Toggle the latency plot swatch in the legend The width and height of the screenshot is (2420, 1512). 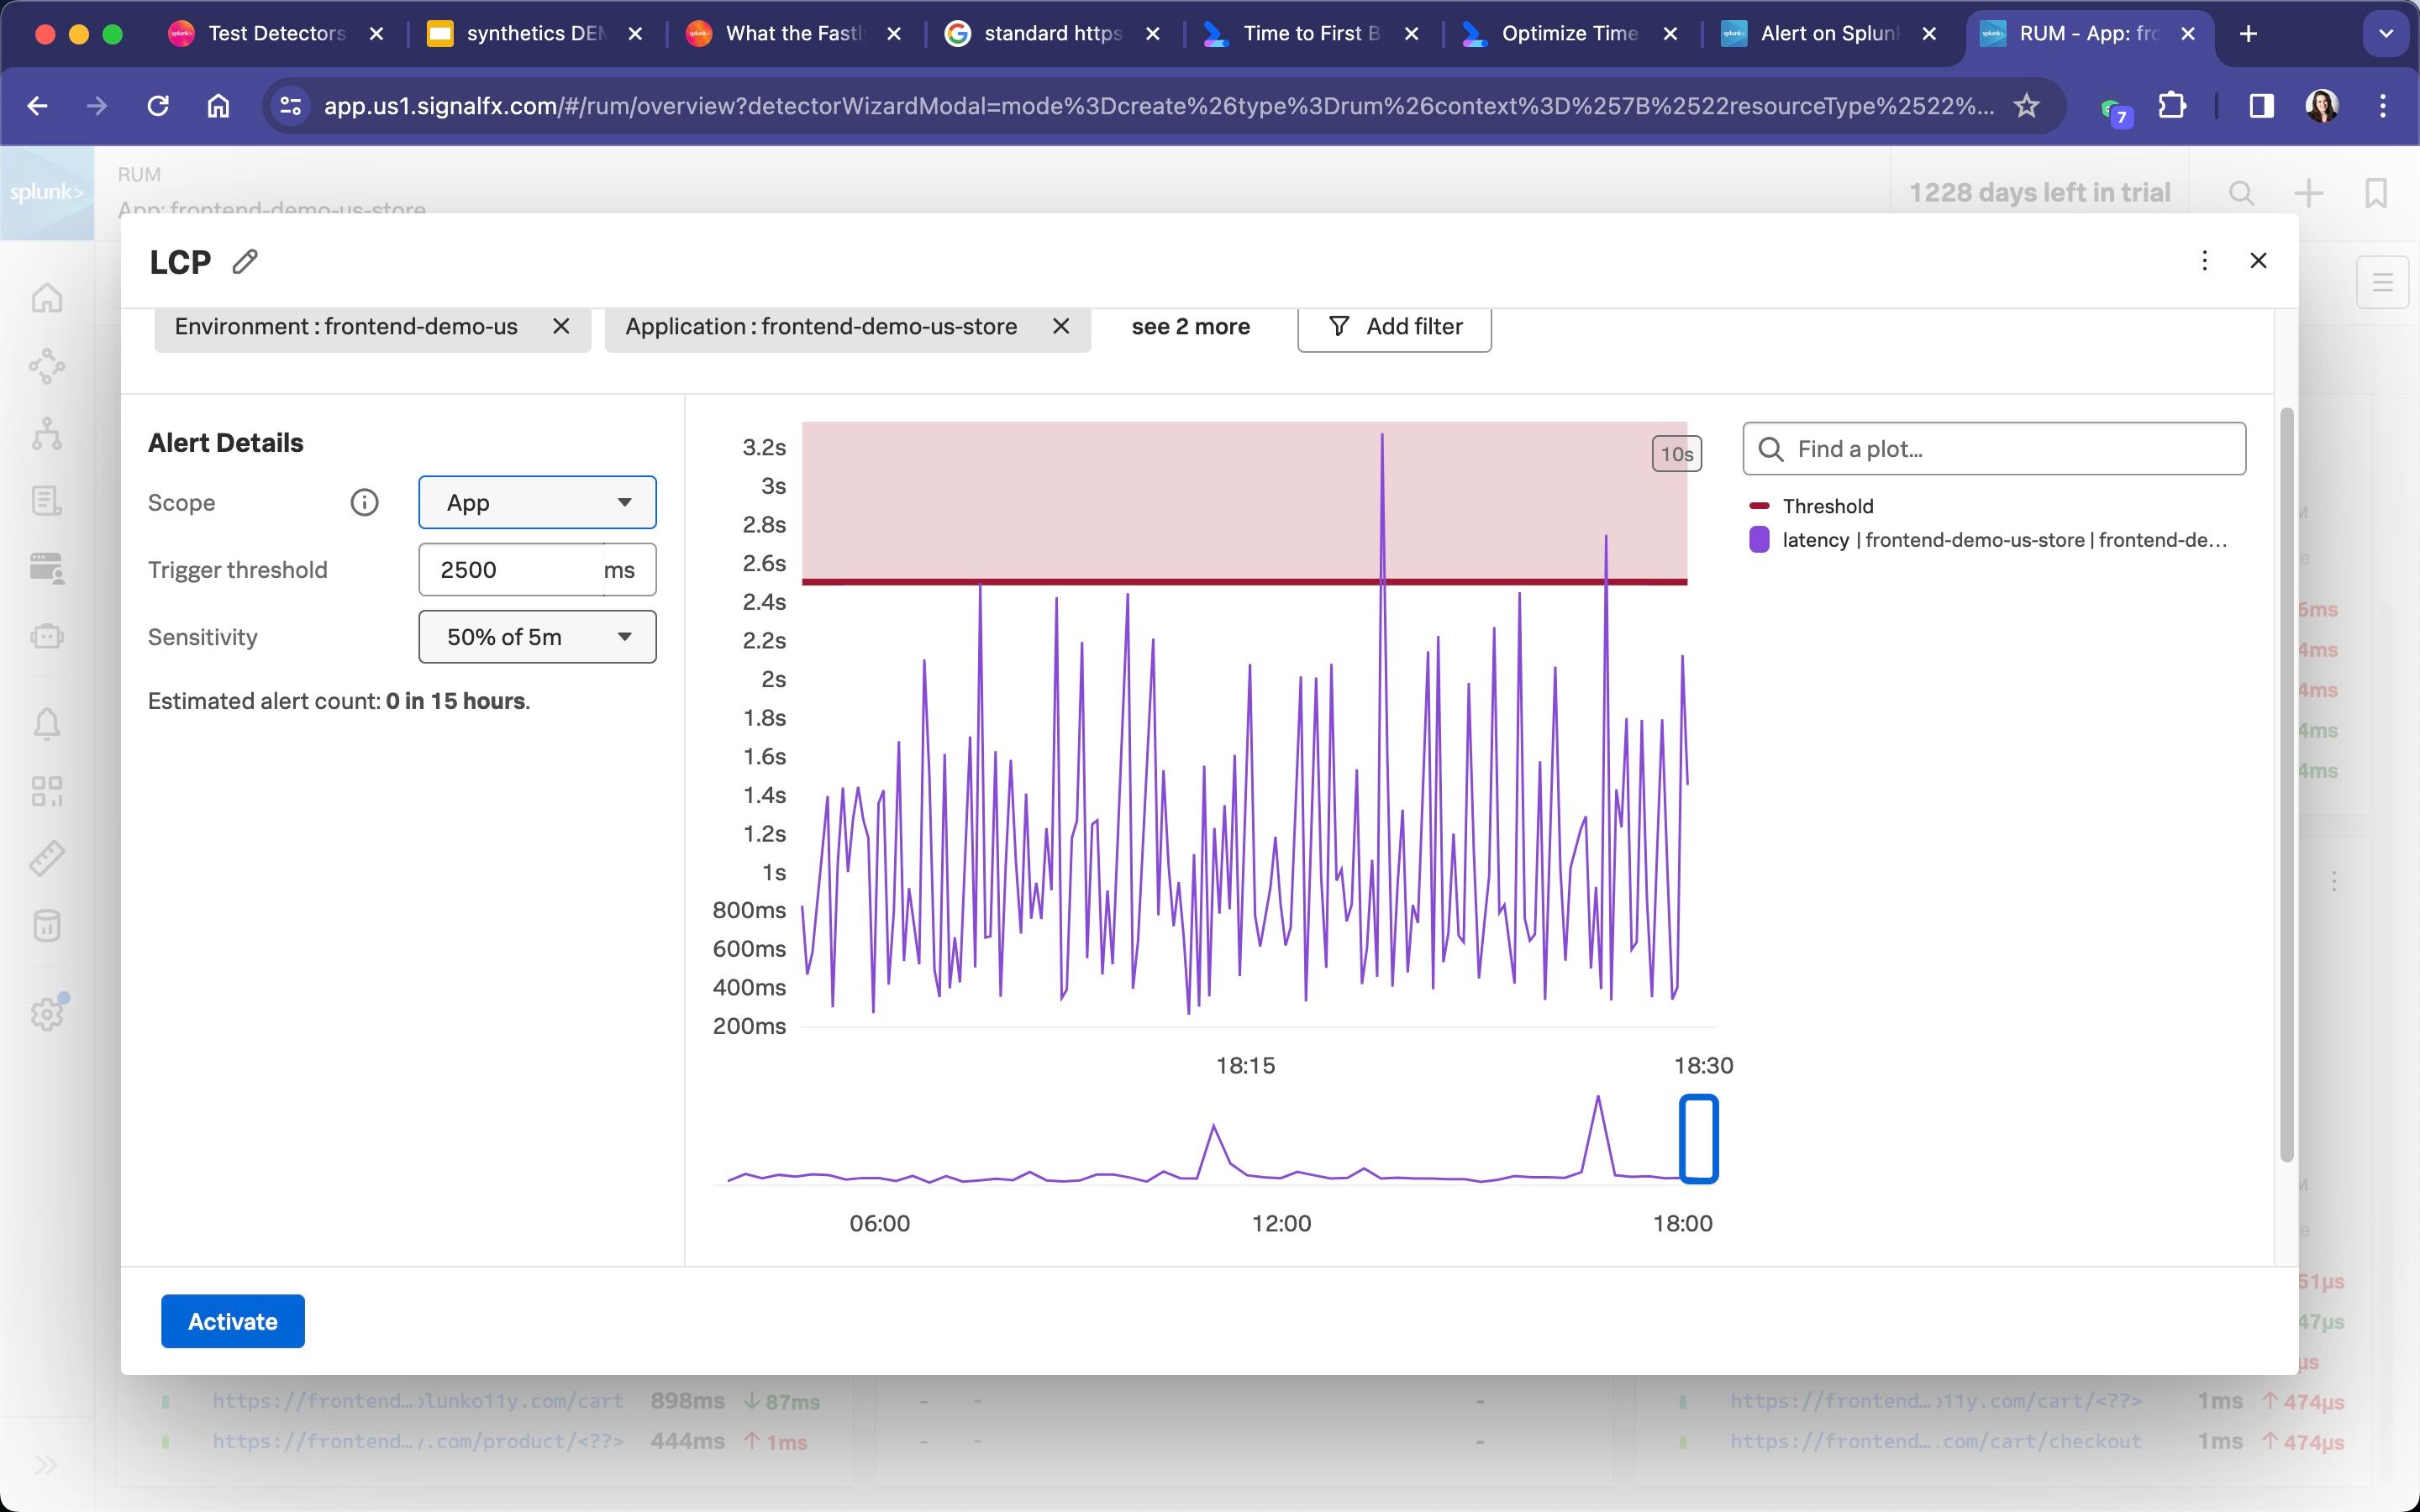tap(1759, 540)
